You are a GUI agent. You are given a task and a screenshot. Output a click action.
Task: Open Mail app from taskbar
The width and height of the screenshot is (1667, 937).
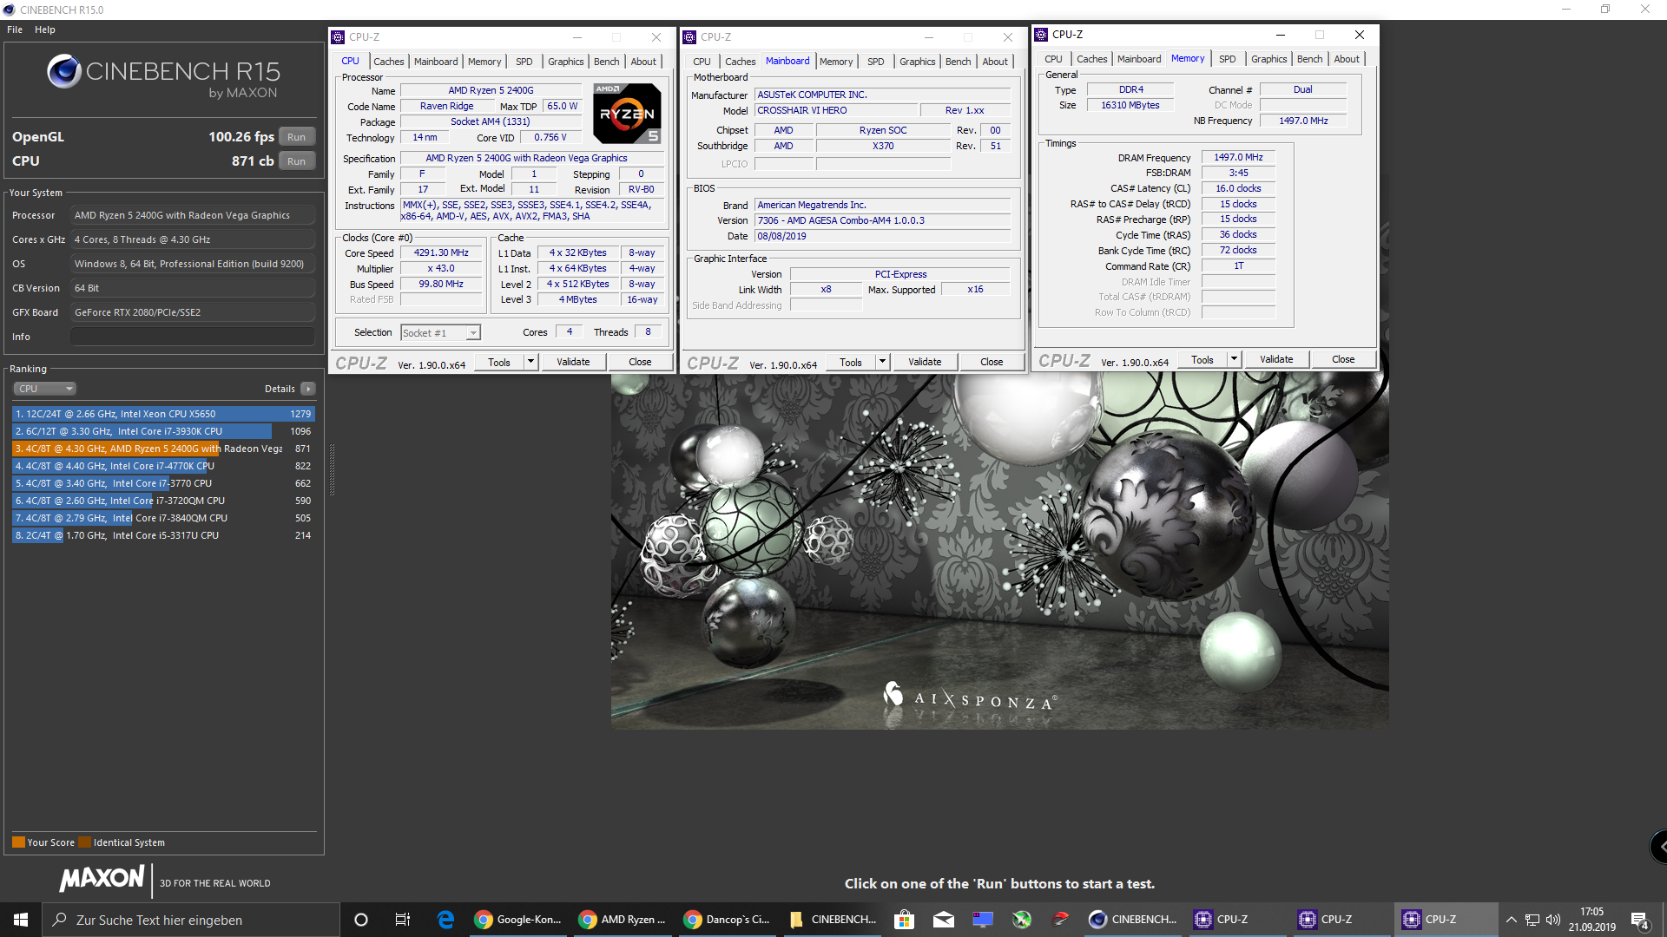tap(944, 920)
